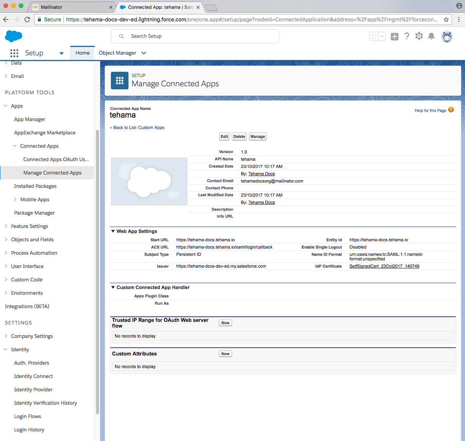Click the Chrome profile icon in title bar
465x441 pixels.
[459, 6]
